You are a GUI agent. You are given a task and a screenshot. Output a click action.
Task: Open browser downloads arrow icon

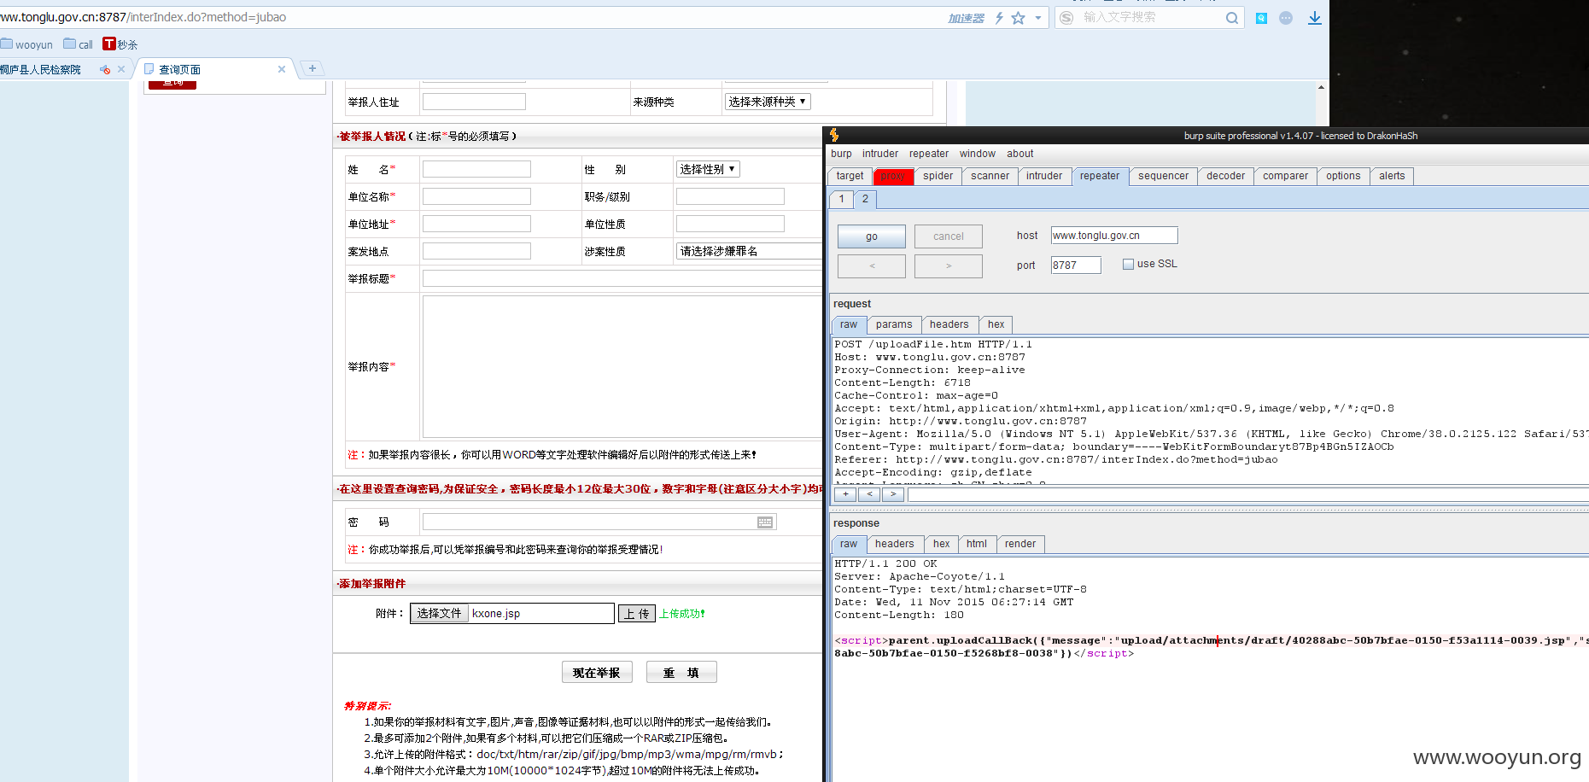point(1315,18)
